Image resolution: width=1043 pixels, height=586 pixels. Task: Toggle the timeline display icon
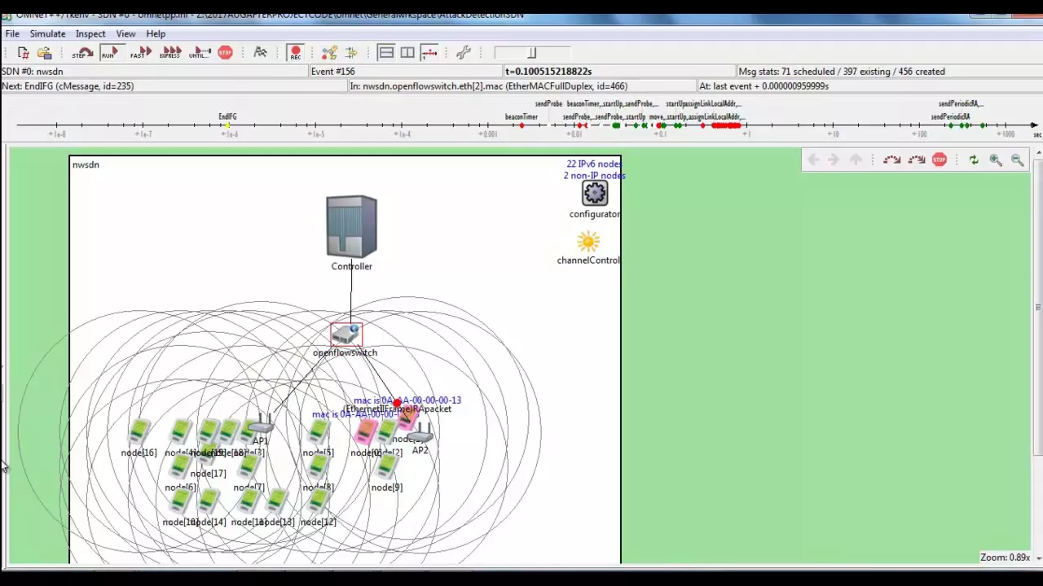click(429, 53)
